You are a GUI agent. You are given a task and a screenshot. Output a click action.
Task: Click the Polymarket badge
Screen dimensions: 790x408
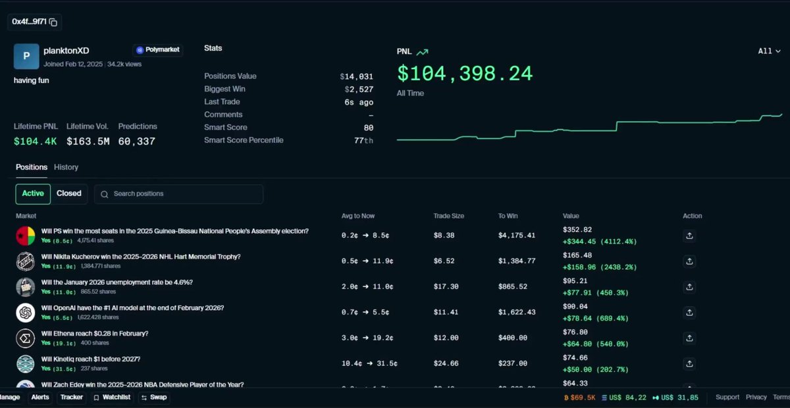(x=158, y=50)
